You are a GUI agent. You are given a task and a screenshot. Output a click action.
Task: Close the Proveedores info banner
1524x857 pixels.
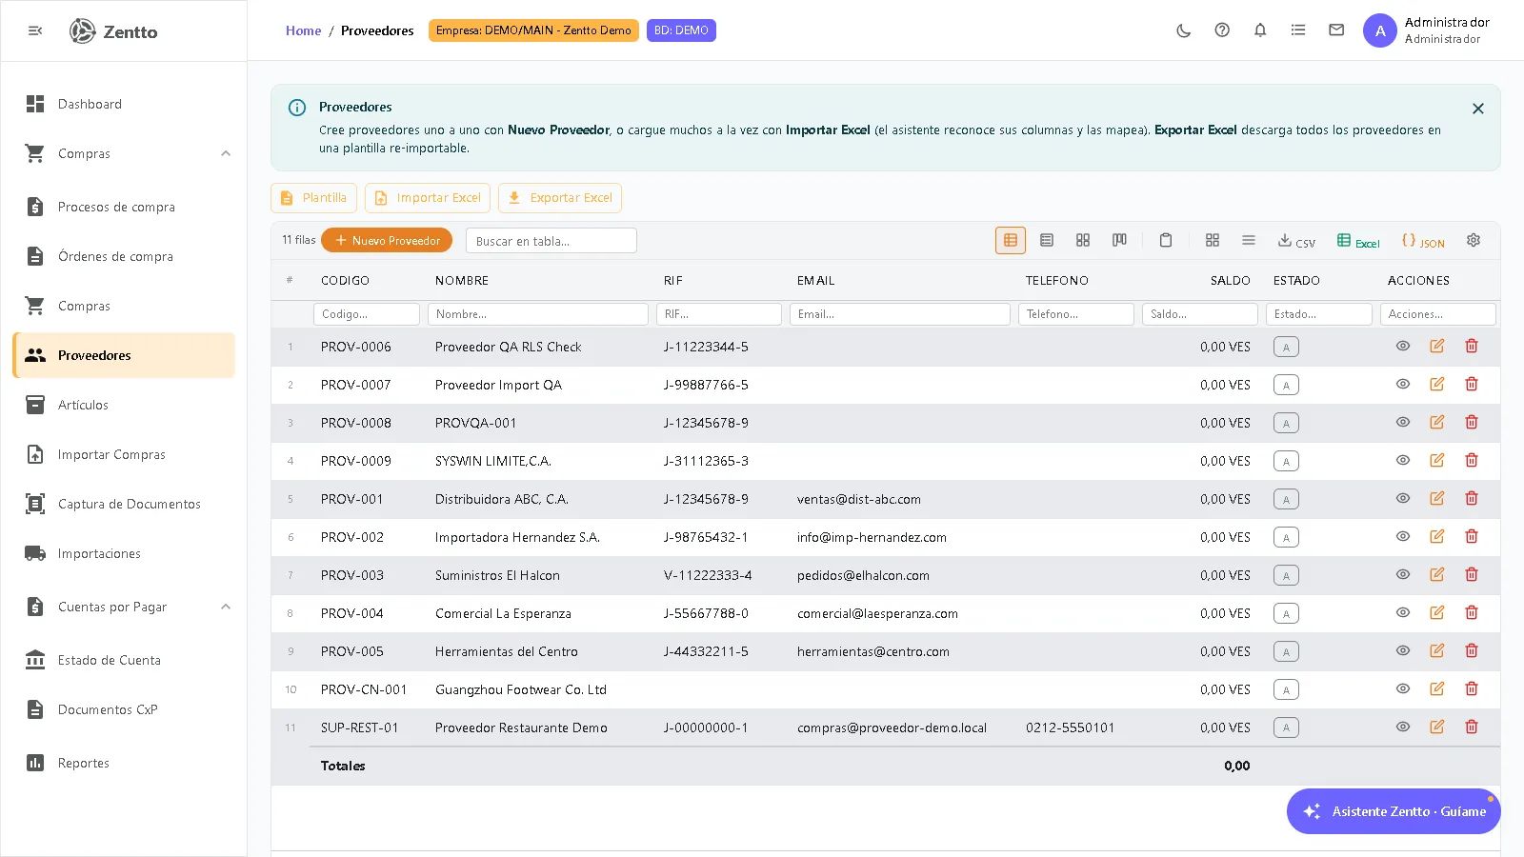click(x=1478, y=109)
